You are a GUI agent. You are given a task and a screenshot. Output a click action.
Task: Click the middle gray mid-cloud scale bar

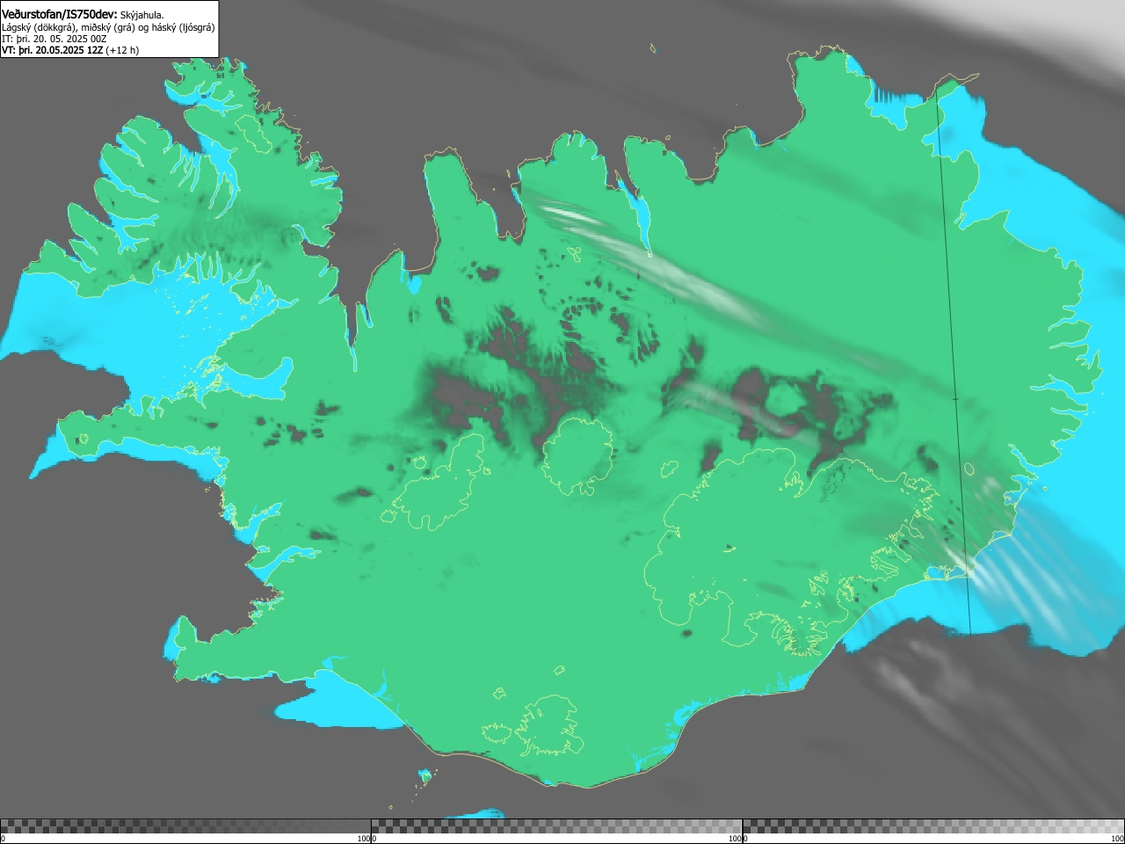coord(556,826)
